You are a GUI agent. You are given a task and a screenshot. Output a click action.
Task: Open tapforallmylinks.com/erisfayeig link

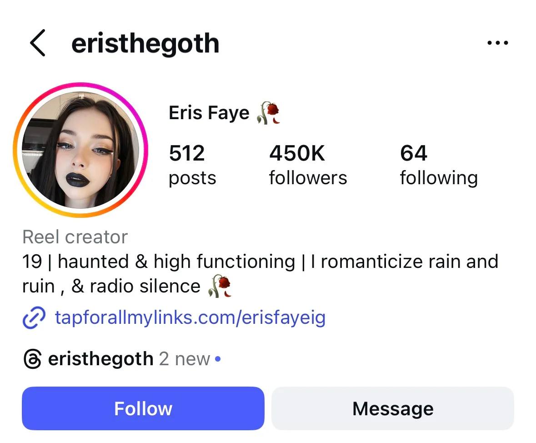pyautogui.click(x=190, y=318)
